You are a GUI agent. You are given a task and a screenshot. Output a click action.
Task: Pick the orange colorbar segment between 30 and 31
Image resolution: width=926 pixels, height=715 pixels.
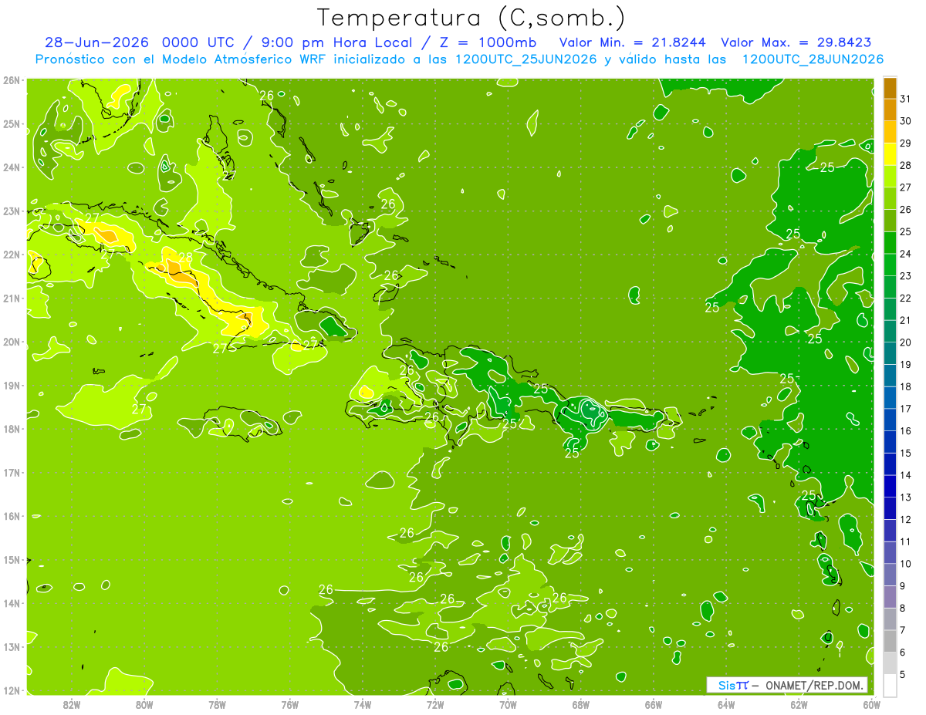point(890,110)
